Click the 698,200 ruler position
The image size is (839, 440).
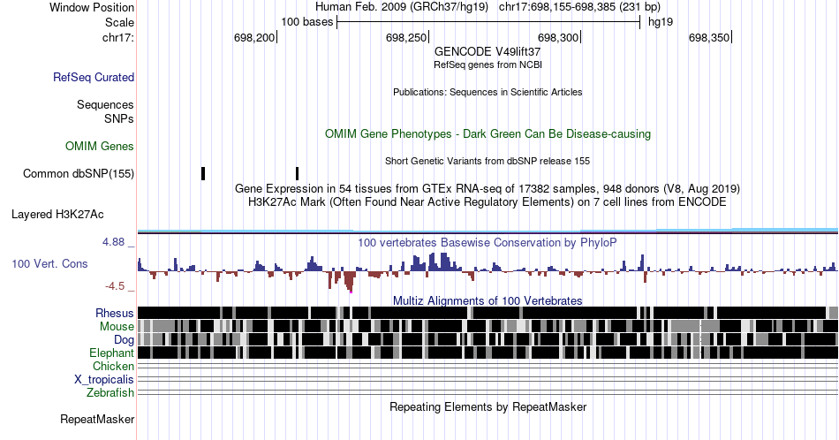(x=254, y=37)
